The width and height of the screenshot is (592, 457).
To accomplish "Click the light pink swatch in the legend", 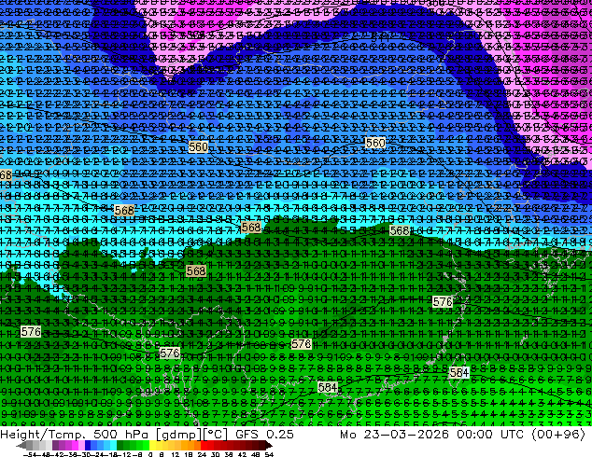I will point(81,445).
